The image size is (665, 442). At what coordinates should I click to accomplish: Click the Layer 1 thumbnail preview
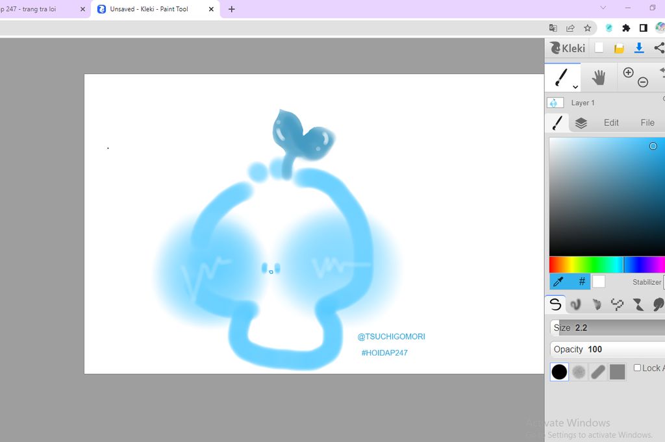[555, 103]
